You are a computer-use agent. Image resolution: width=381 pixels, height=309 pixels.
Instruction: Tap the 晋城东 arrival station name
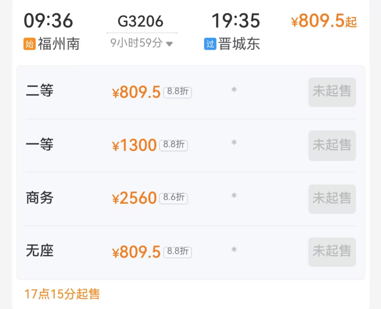click(x=239, y=44)
